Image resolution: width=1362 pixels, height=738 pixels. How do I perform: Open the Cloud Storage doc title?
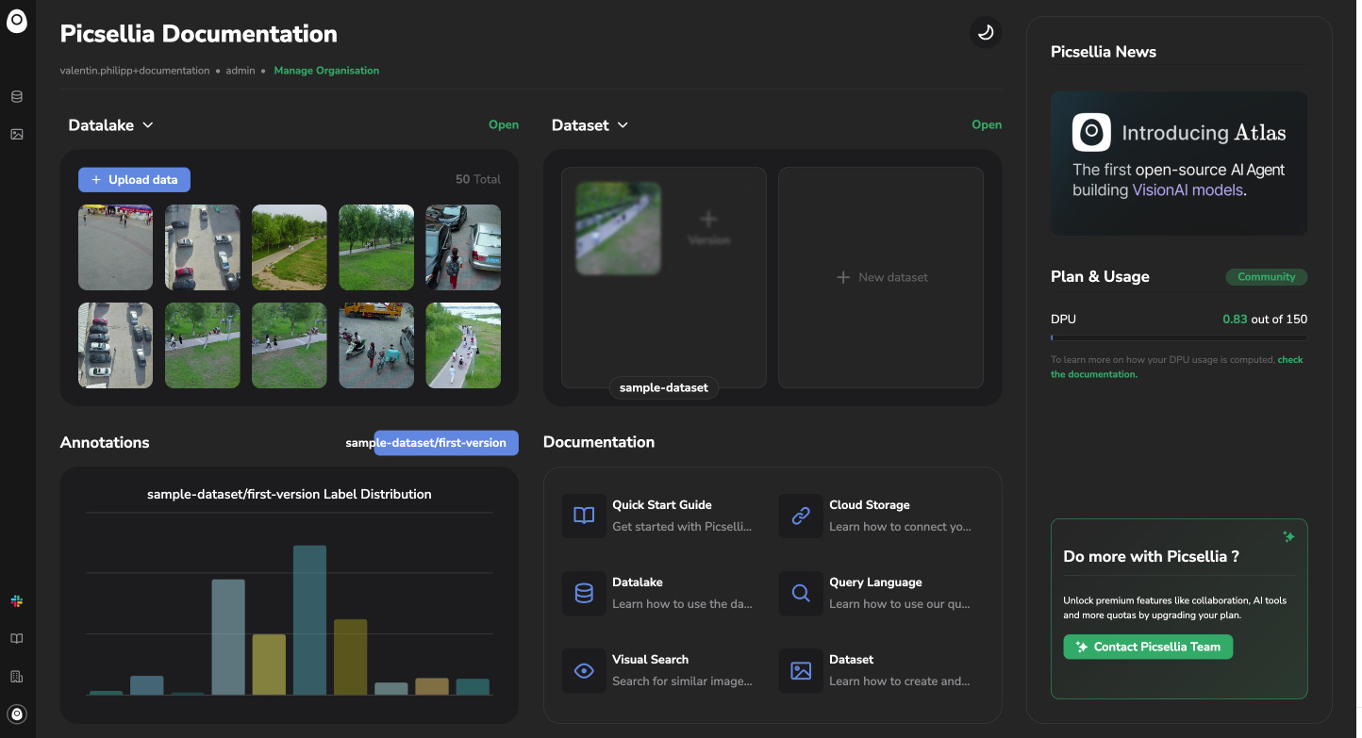[x=870, y=505]
